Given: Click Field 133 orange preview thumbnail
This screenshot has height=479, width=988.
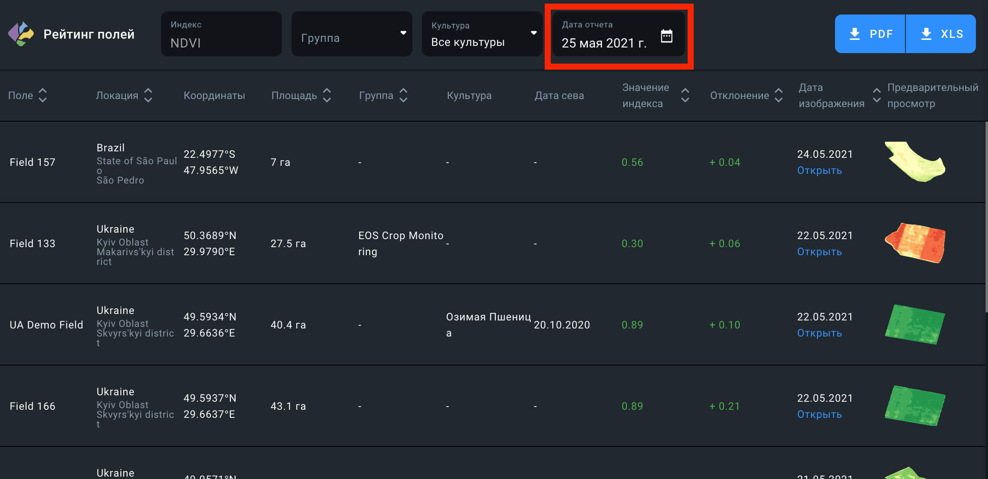Looking at the screenshot, I should pyautogui.click(x=915, y=243).
